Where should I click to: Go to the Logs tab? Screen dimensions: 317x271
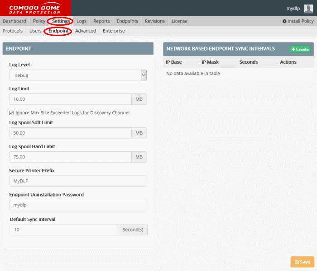pyautogui.click(x=82, y=21)
